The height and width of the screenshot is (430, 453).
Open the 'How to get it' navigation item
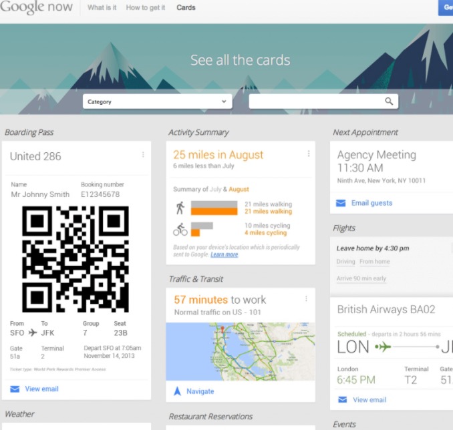145,7
